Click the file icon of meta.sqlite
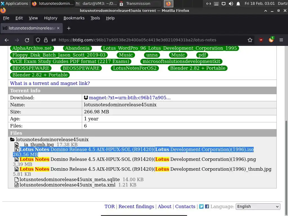This screenshot has width=288, height=216. coord(17,179)
